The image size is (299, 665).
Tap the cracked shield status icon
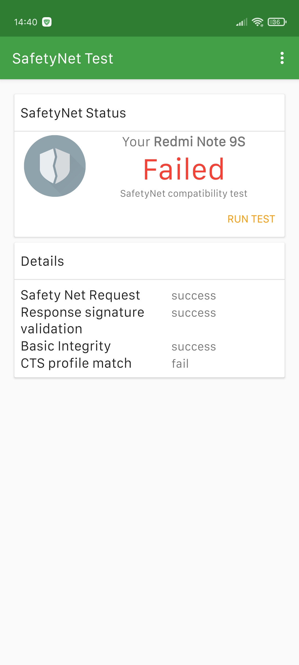[x=55, y=166]
